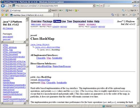
Task: Open HTMLDocument in the class list
Action: tap(10, 54)
